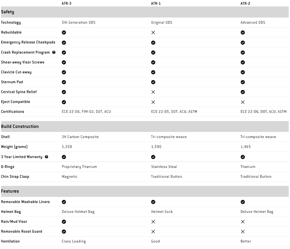Click ATR-1 Removable Roost Guard X icon
Image resolution: width=290 pixels, height=249 pixels.
click(x=153, y=232)
